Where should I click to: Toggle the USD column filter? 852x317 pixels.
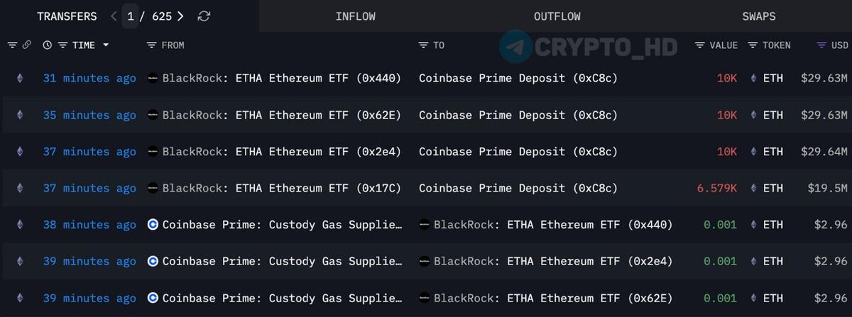click(821, 45)
